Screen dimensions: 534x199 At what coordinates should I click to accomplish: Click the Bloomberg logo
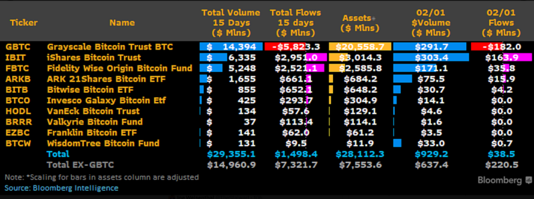point(500,180)
